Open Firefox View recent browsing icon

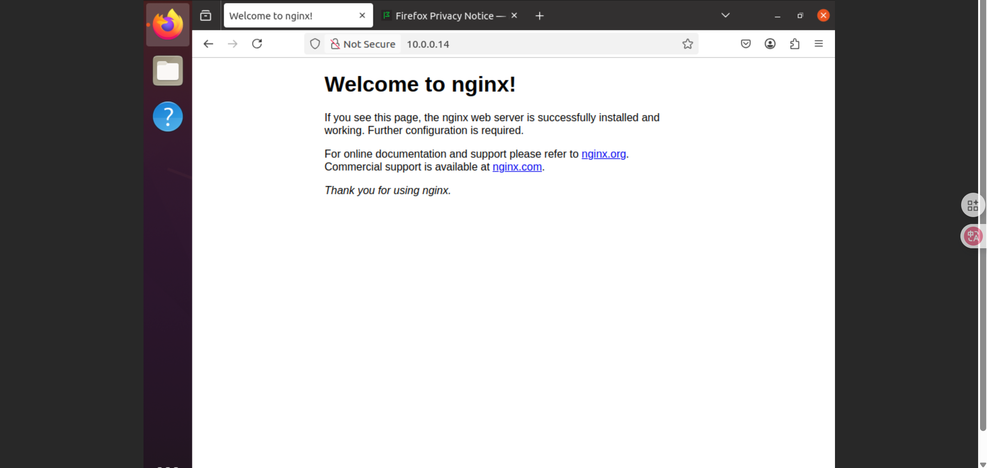coord(206,16)
